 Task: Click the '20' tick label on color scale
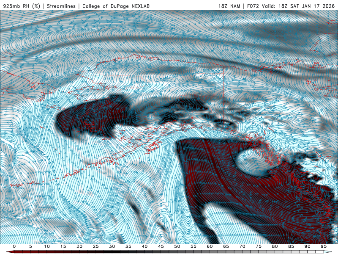(x=79, y=246)
